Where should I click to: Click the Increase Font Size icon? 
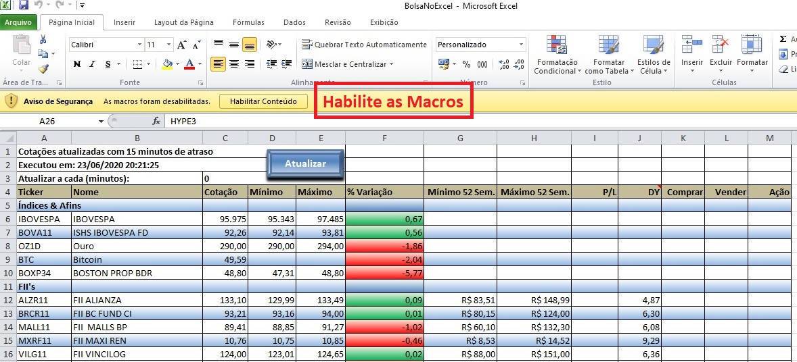[181, 45]
